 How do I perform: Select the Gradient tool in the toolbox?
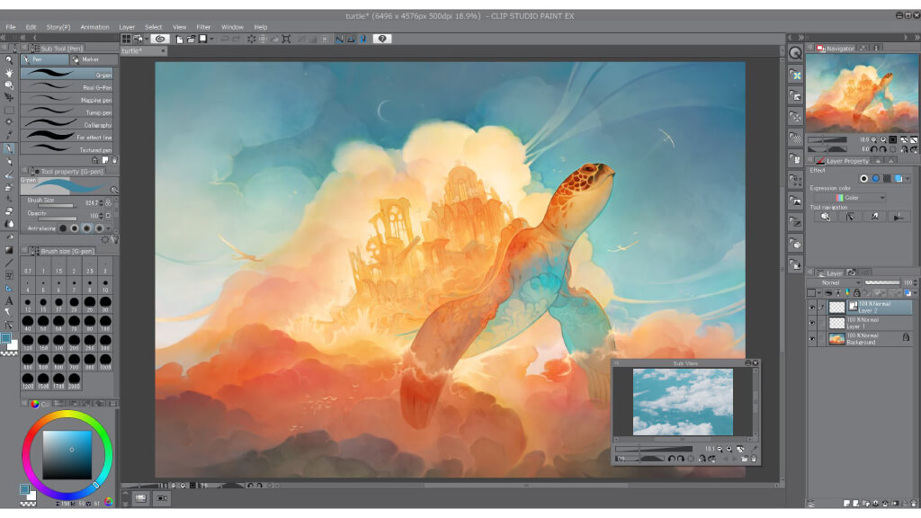(9, 250)
